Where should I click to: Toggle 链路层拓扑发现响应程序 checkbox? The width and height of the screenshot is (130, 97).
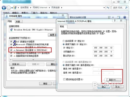click(11, 56)
